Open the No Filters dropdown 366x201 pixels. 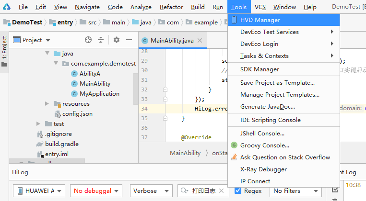pos(295,191)
